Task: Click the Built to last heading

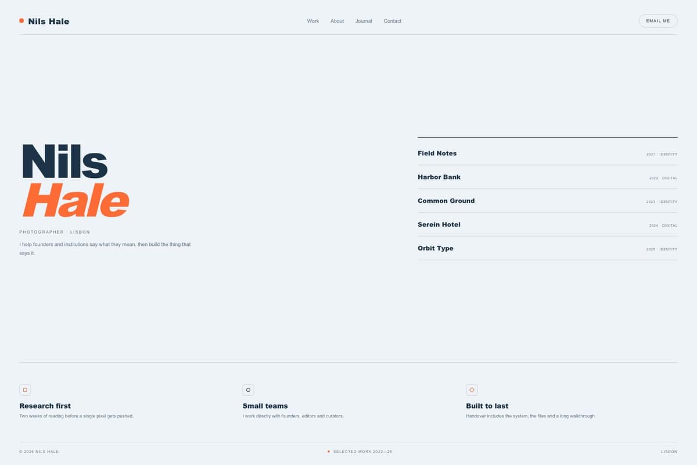Action: (487, 406)
